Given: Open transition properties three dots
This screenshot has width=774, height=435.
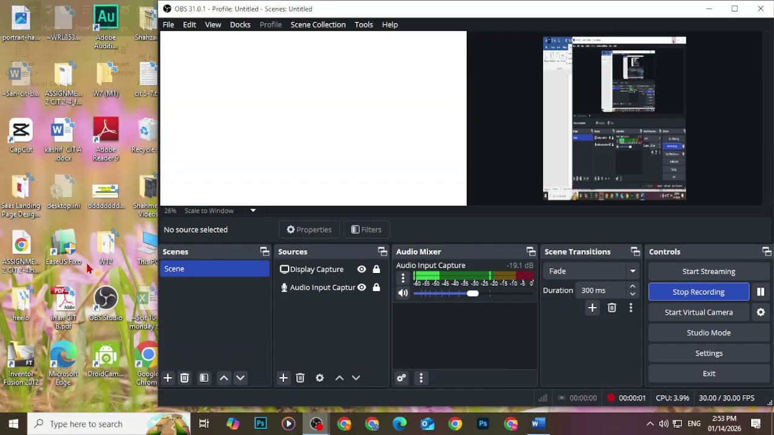Looking at the screenshot, I should pyautogui.click(x=631, y=308).
